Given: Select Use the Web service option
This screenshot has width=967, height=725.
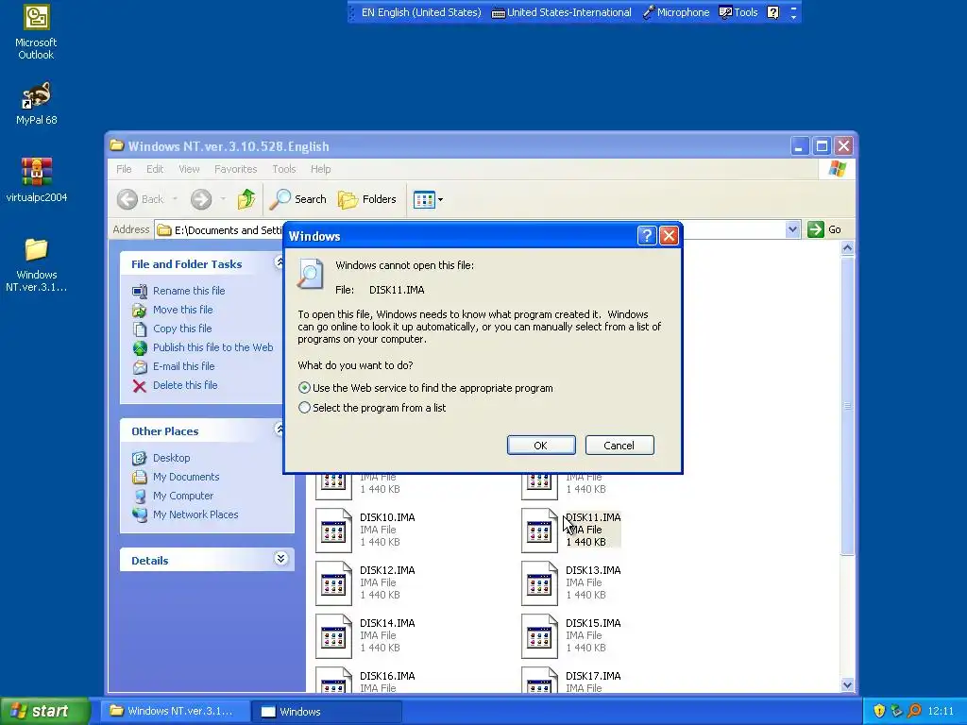Looking at the screenshot, I should [x=426, y=388].
